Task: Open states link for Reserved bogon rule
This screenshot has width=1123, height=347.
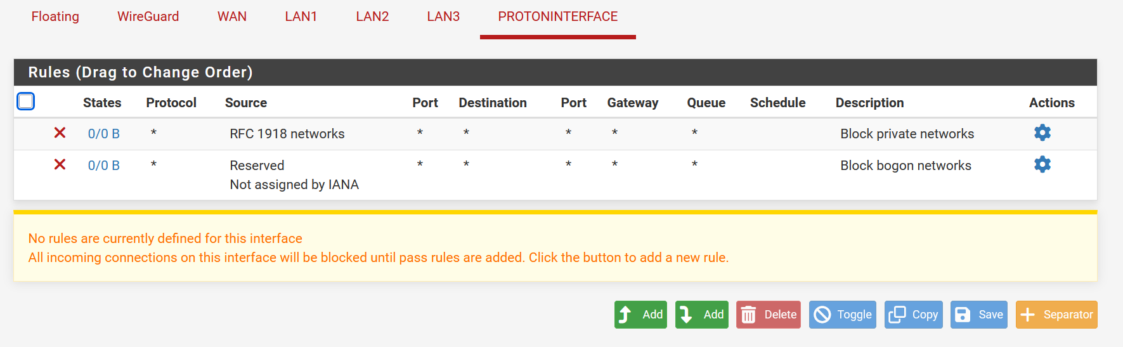Action: click(x=103, y=166)
